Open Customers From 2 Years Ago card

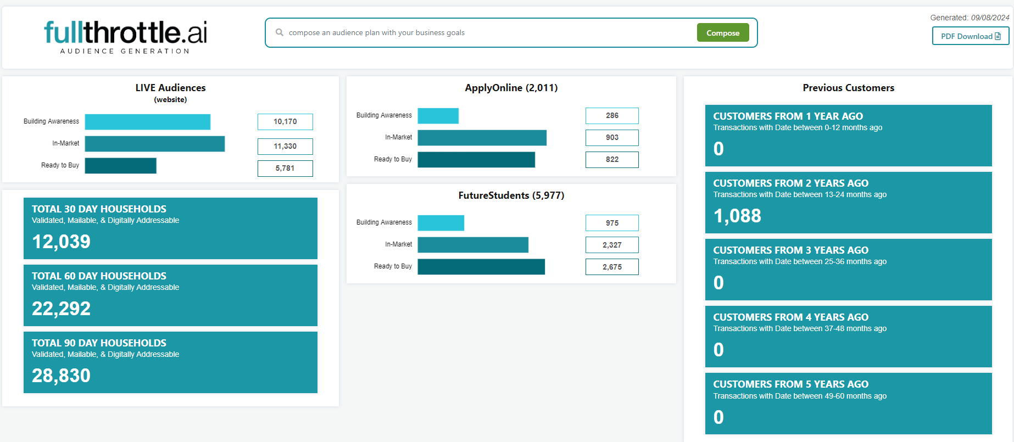(x=848, y=203)
